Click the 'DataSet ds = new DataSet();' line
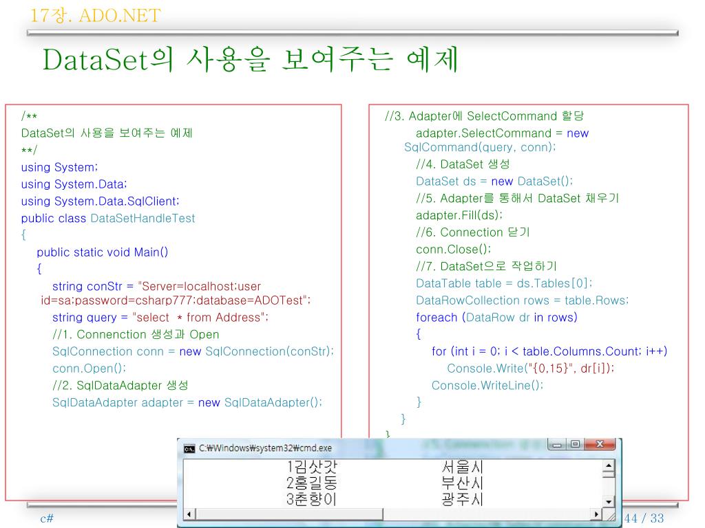 pos(494,181)
